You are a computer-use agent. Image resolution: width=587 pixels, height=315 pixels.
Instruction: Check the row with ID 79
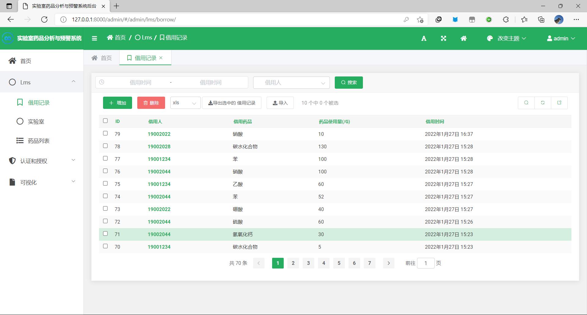pyautogui.click(x=105, y=133)
